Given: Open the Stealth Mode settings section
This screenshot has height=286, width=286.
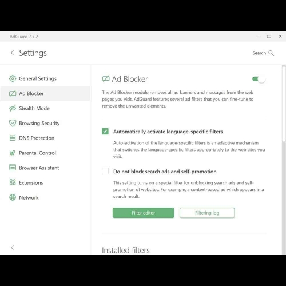Looking at the screenshot, I should (x=45, y=108).
